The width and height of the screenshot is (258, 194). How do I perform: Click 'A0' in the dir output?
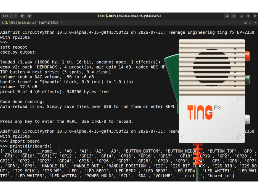point(69,151)
